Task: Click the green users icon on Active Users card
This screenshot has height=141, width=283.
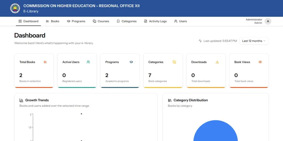Action: pos(88,62)
